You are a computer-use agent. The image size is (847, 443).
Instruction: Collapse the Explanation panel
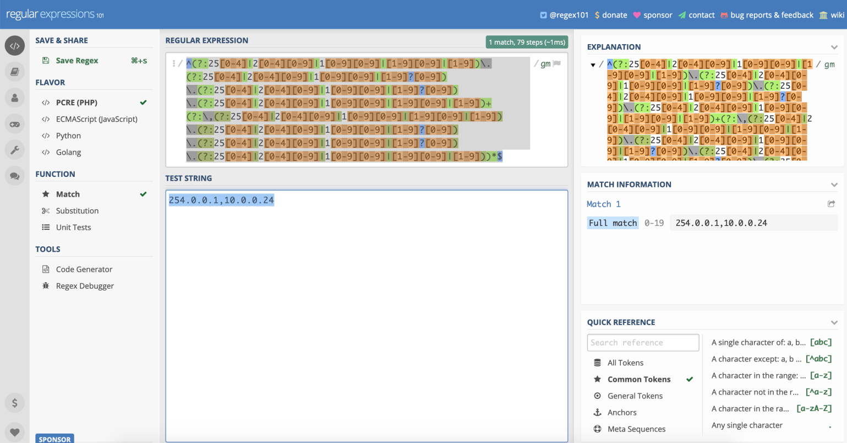[835, 47]
